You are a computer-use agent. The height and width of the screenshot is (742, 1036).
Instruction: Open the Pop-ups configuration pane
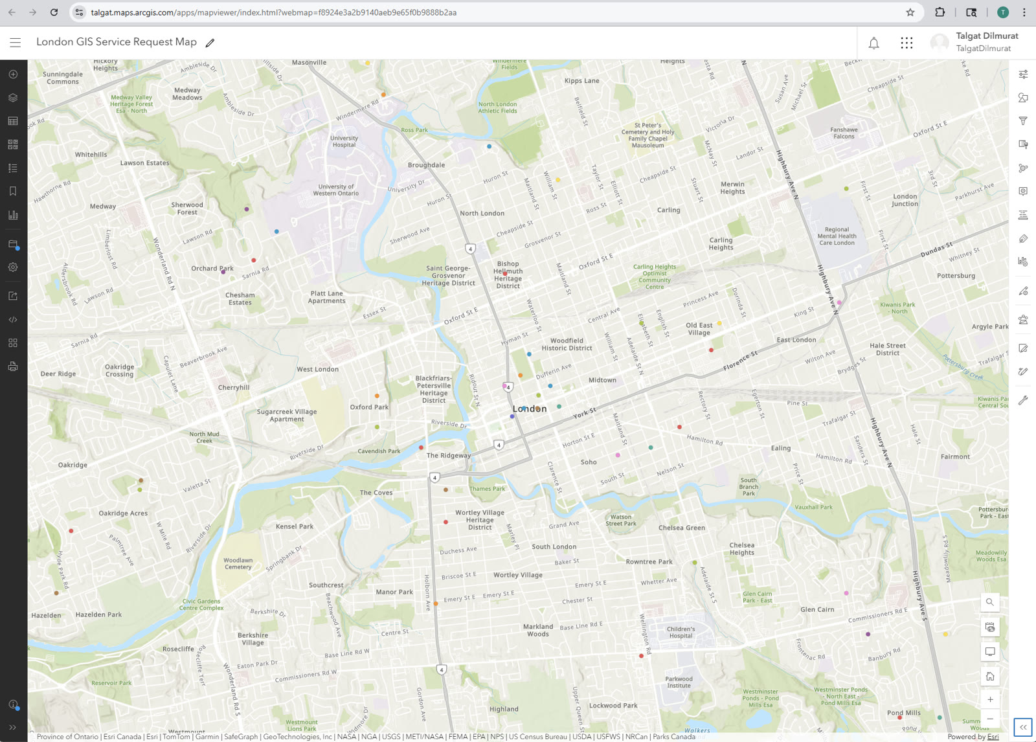[1023, 191]
